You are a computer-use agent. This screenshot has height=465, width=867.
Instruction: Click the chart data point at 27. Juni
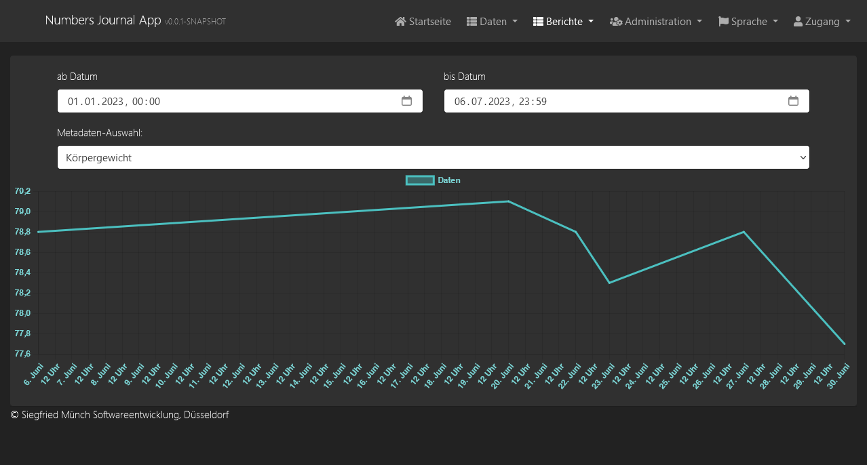[x=744, y=232]
